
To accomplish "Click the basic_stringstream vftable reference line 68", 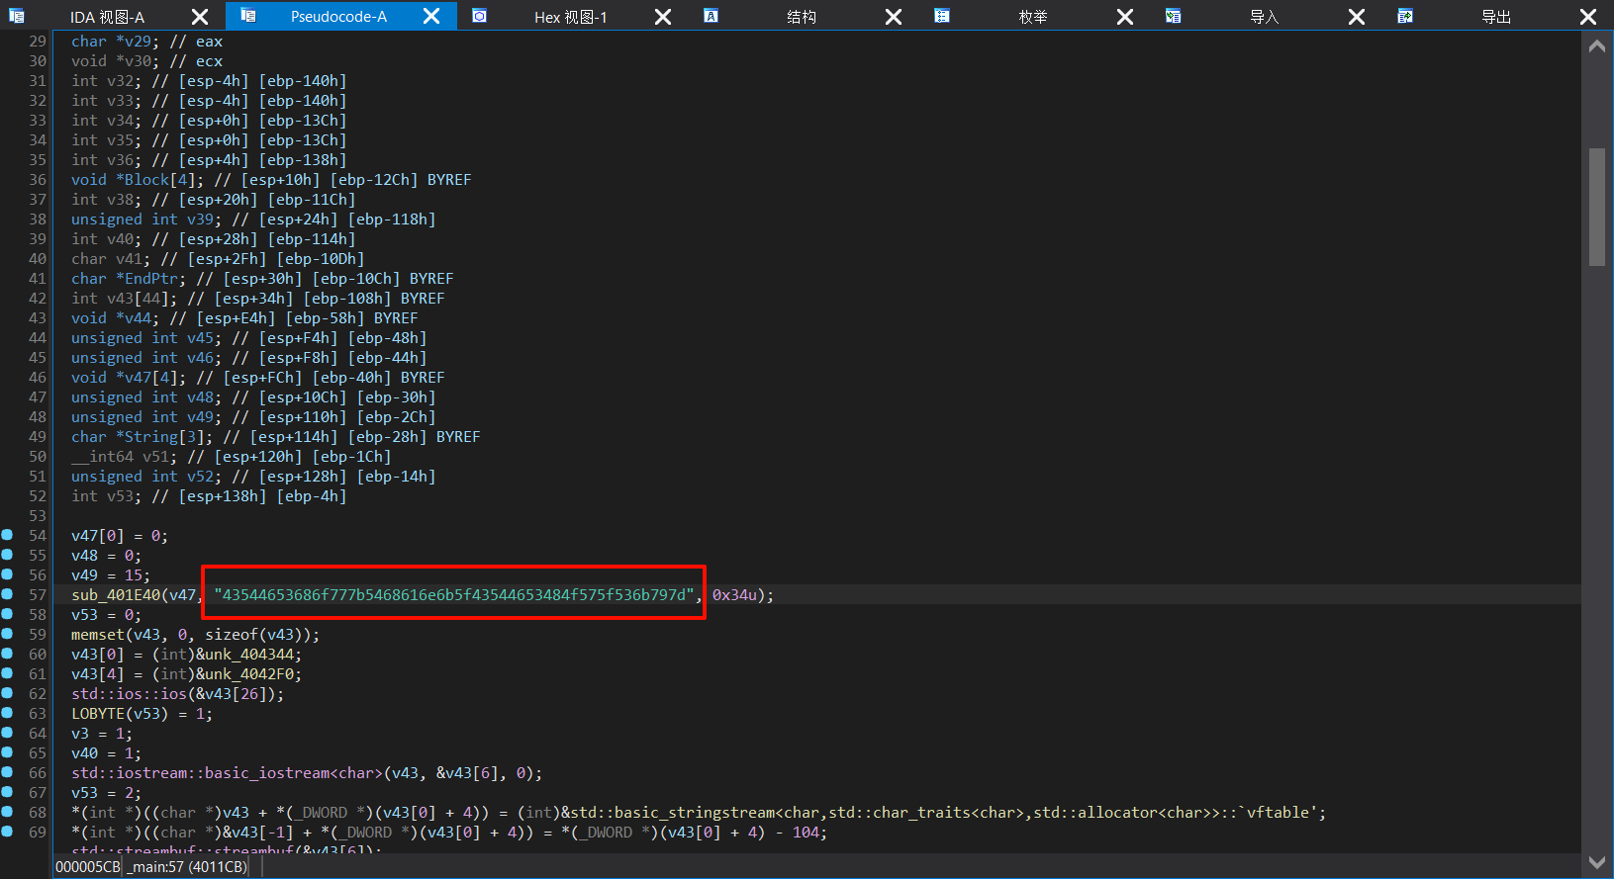I will tap(944, 813).
